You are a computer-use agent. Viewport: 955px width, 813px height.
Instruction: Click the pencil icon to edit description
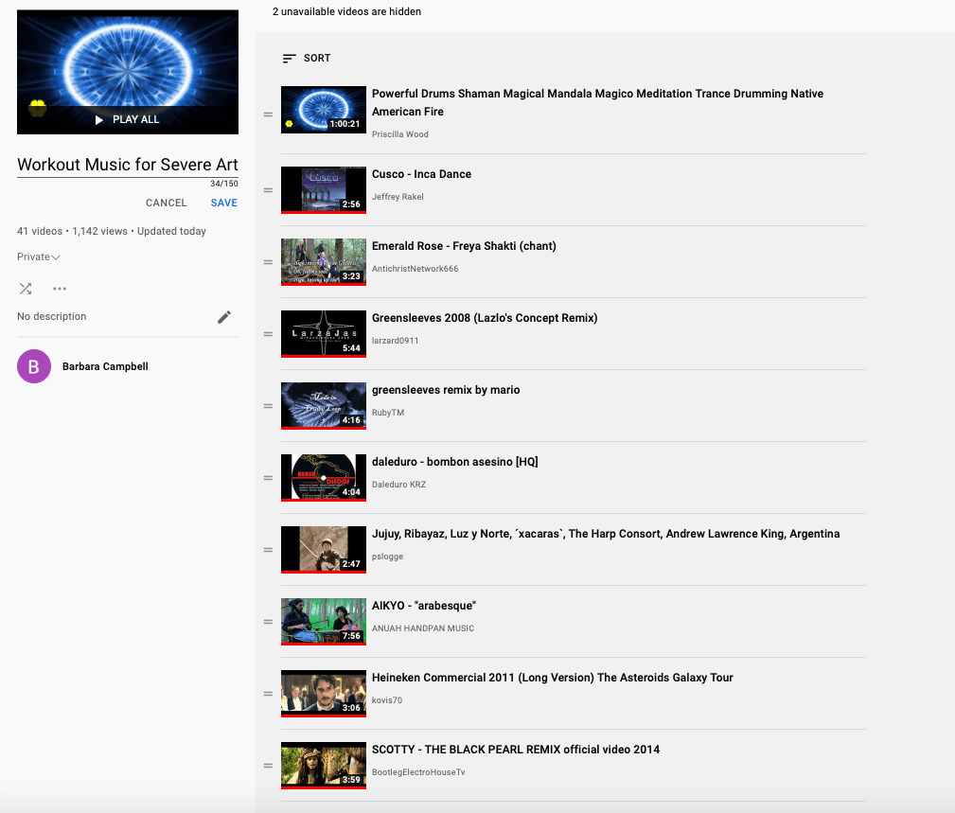(x=224, y=317)
